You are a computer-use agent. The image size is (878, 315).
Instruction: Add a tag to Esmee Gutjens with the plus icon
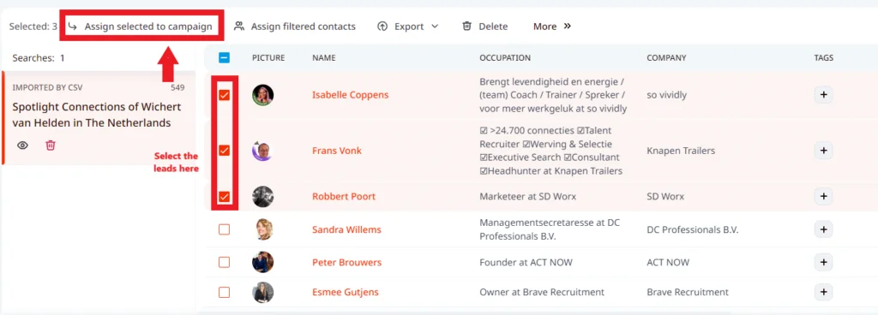(x=823, y=292)
